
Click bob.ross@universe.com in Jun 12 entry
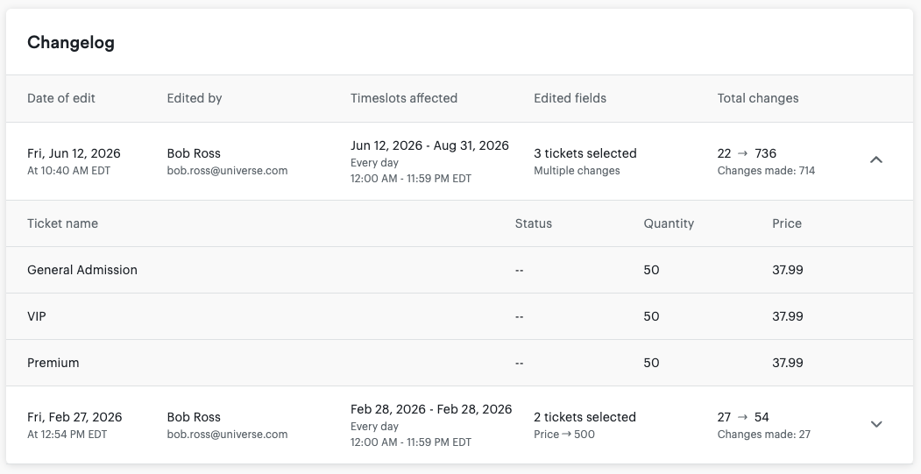click(227, 171)
